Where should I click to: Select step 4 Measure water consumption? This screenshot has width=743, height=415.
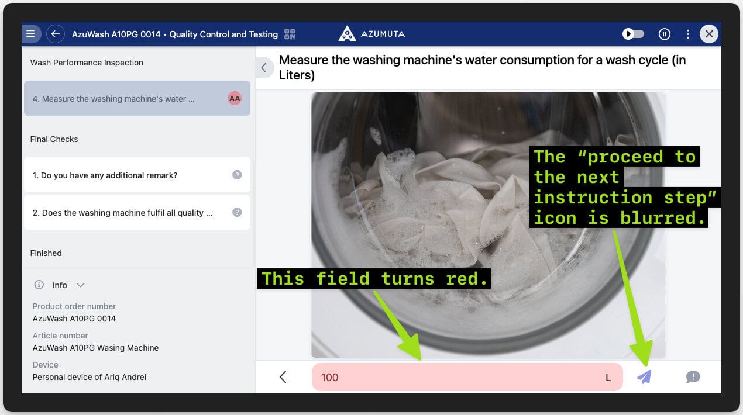[x=117, y=99]
